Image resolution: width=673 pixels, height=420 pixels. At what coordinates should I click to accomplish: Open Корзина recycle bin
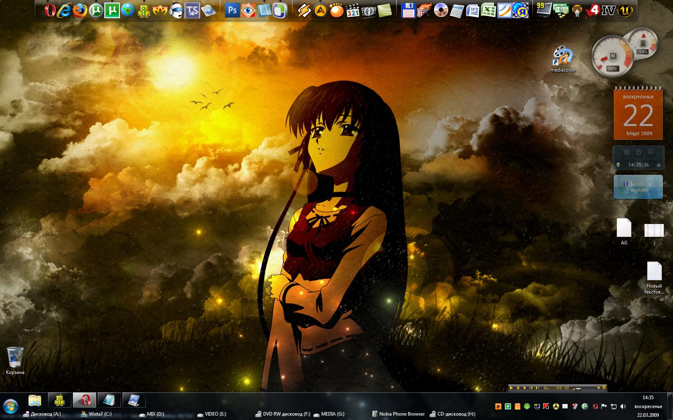tap(15, 360)
